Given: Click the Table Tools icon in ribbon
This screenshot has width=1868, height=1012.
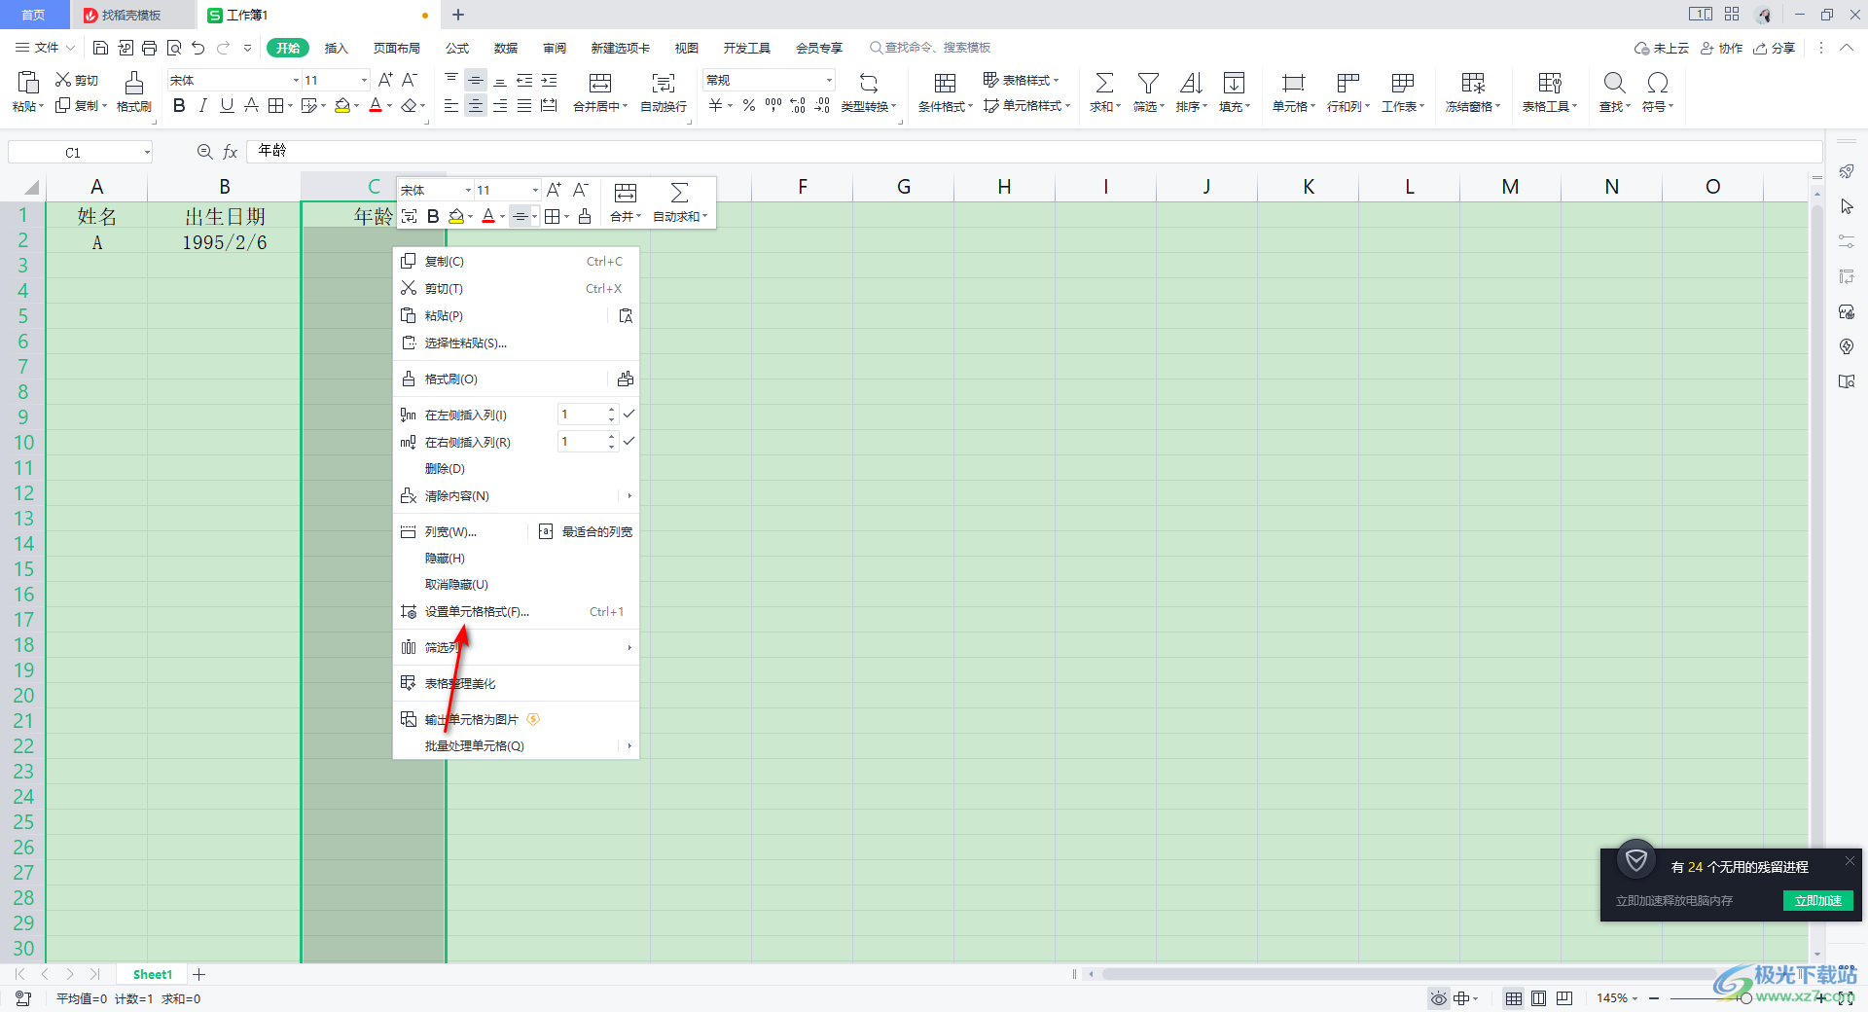Looking at the screenshot, I should coord(1550,83).
